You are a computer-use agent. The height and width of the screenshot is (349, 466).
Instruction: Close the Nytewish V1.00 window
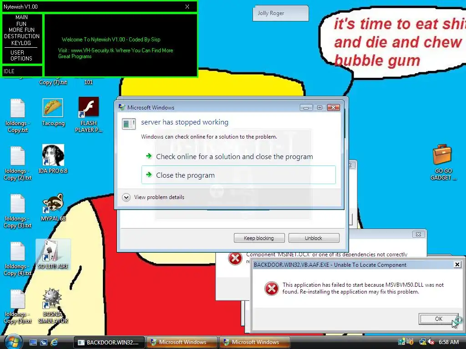(x=187, y=6)
